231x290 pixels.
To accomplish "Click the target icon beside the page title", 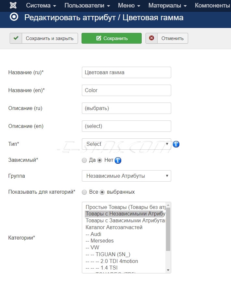I will 14,17.
